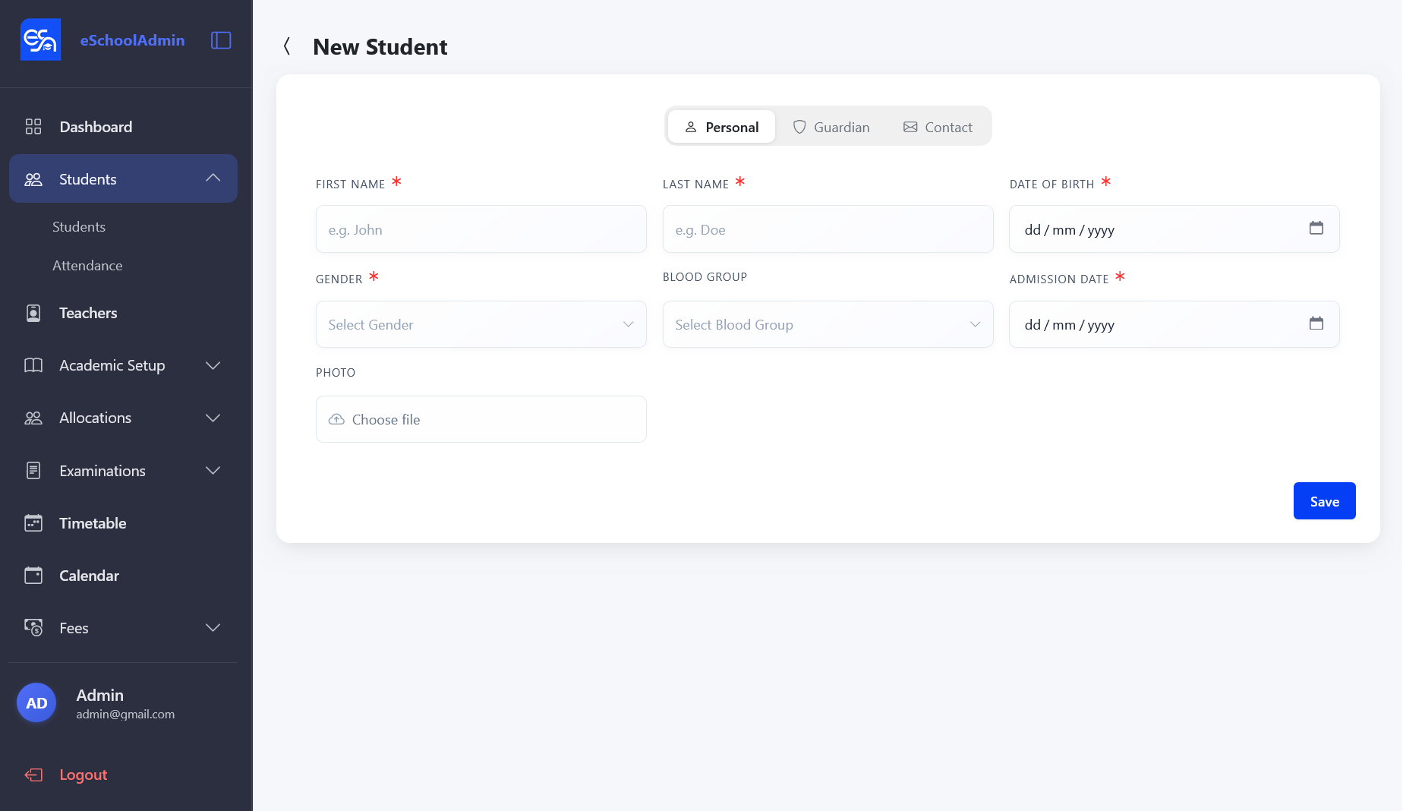Image resolution: width=1403 pixels, height=811 pixels.
Task: Focus the Admission Date field
Action: coord(1174,324)
